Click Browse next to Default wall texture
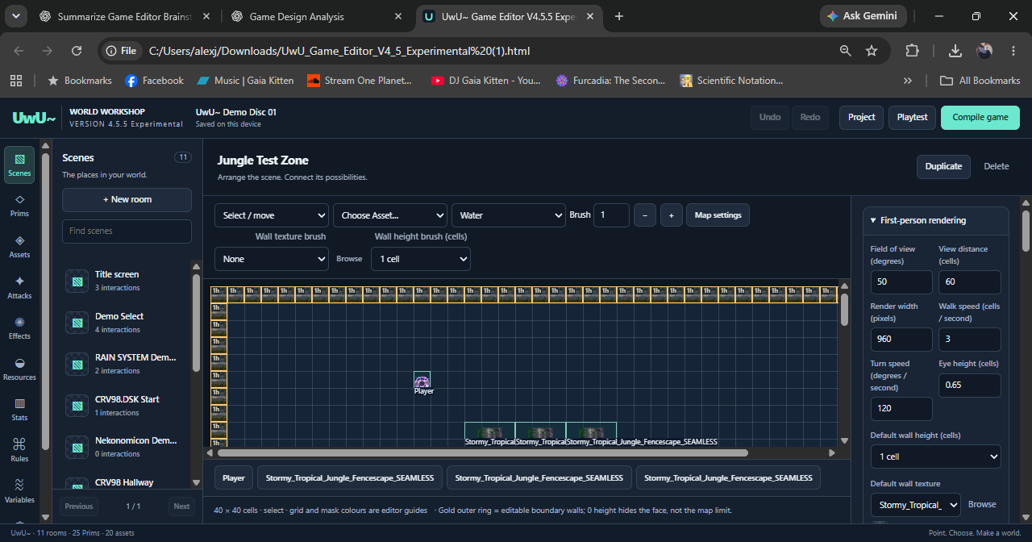 982,505
